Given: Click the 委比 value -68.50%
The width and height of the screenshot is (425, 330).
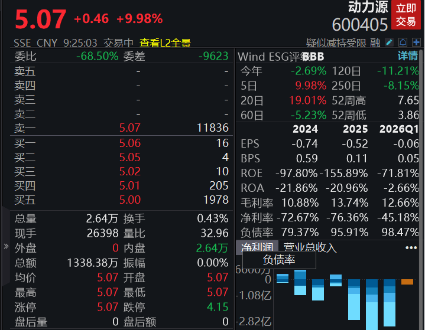Looking at the screenshot, I should [x=98, y=56].
